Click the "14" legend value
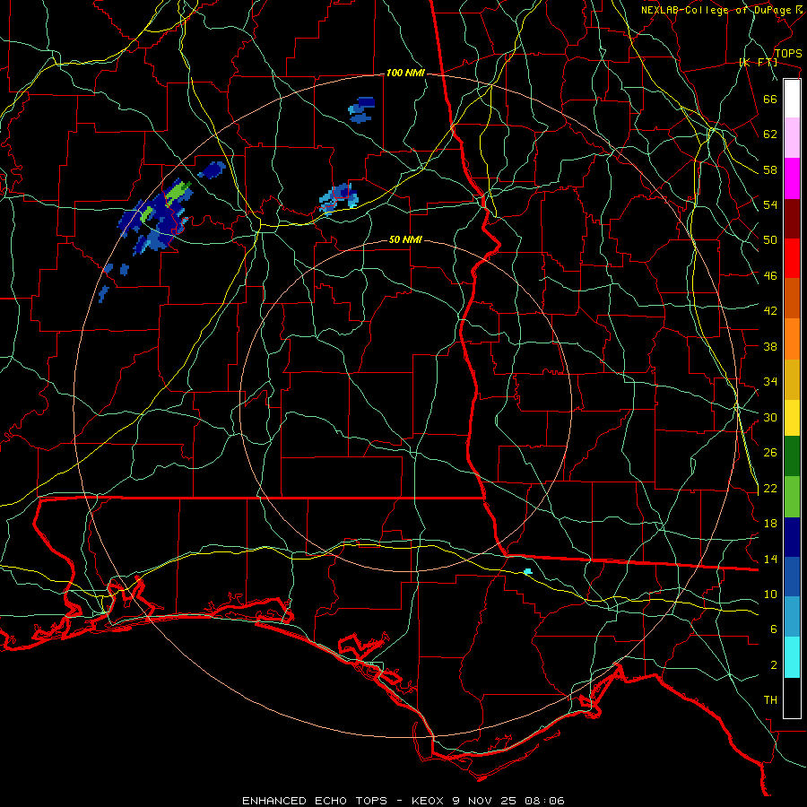This screenshot has height=807, width=807. click(x=770, y=559)
